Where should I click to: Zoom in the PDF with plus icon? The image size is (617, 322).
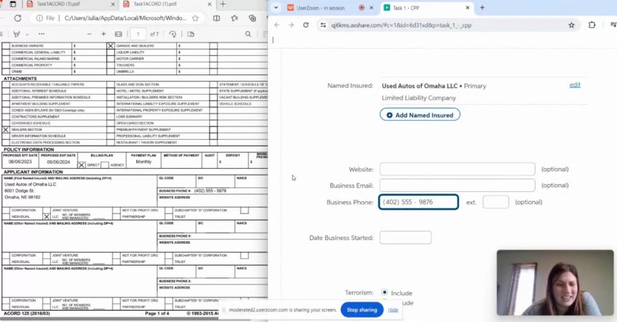104,34
